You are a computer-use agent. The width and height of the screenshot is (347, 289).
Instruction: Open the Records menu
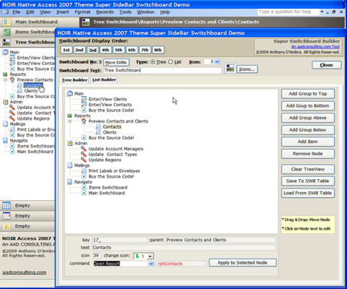tap(105, 12)
